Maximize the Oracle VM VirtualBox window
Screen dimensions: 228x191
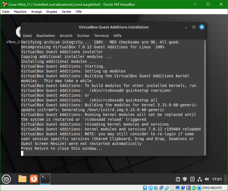click(208, 4)
